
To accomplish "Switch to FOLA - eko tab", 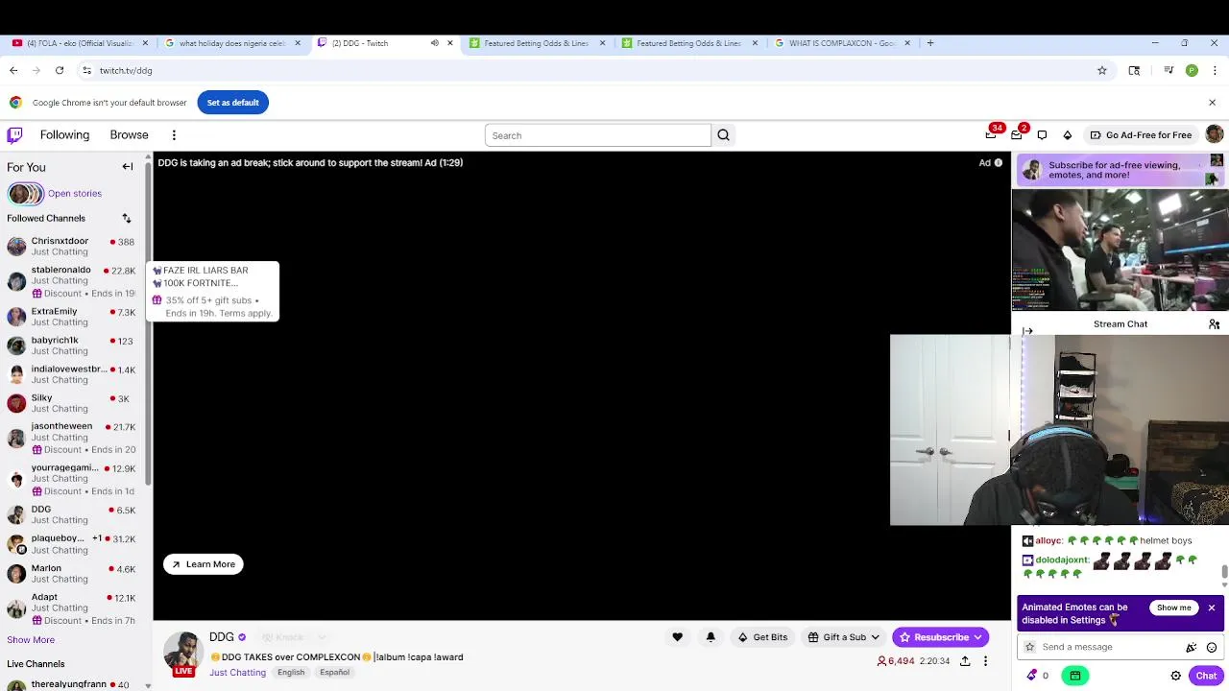I will [81, 43].
